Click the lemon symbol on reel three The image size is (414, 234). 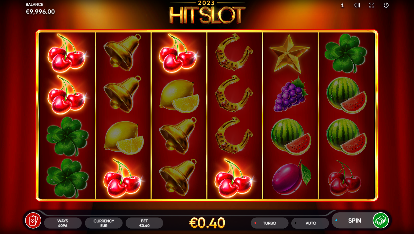click(x=179, y=96)
